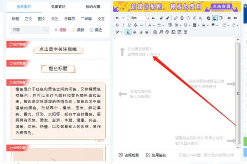
Task: Open the emoticon picker
Action: coord(182,18)
